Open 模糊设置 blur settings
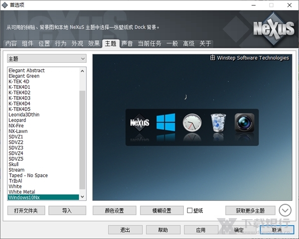Screen dimensions: 299x239 tap(161, 211)
